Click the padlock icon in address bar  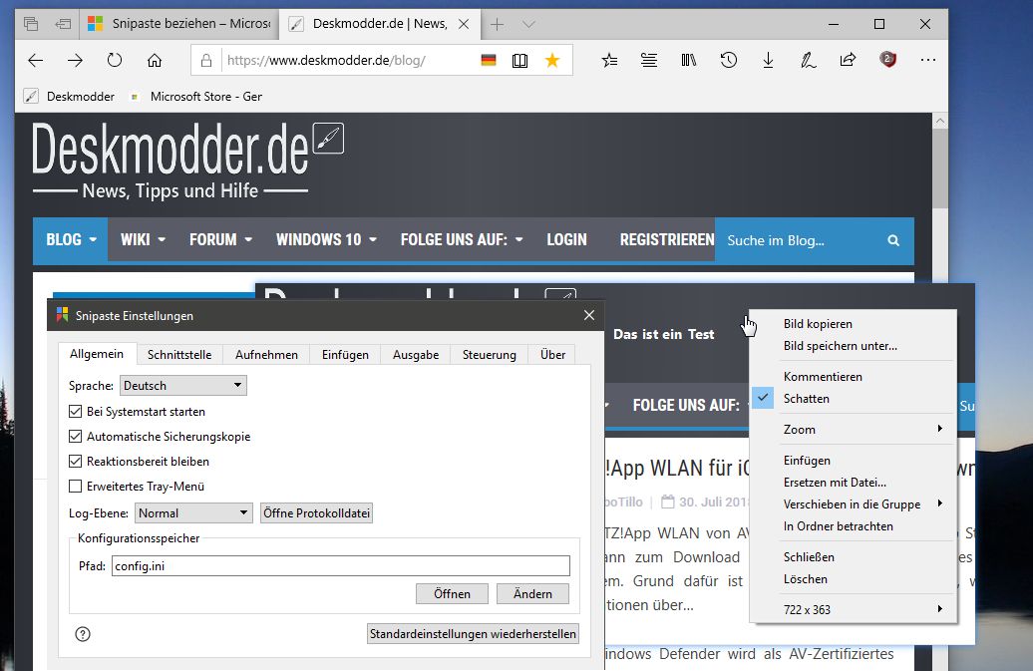[206, 61]
